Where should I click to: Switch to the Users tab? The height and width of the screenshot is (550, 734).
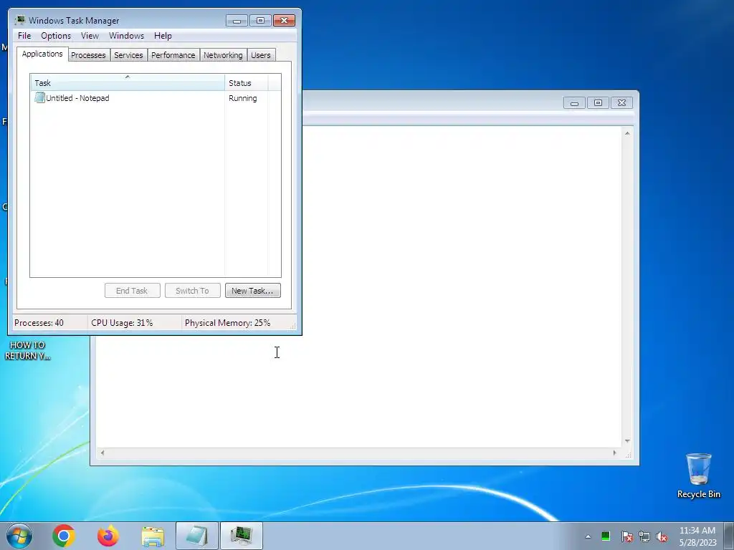pos(261,55)
